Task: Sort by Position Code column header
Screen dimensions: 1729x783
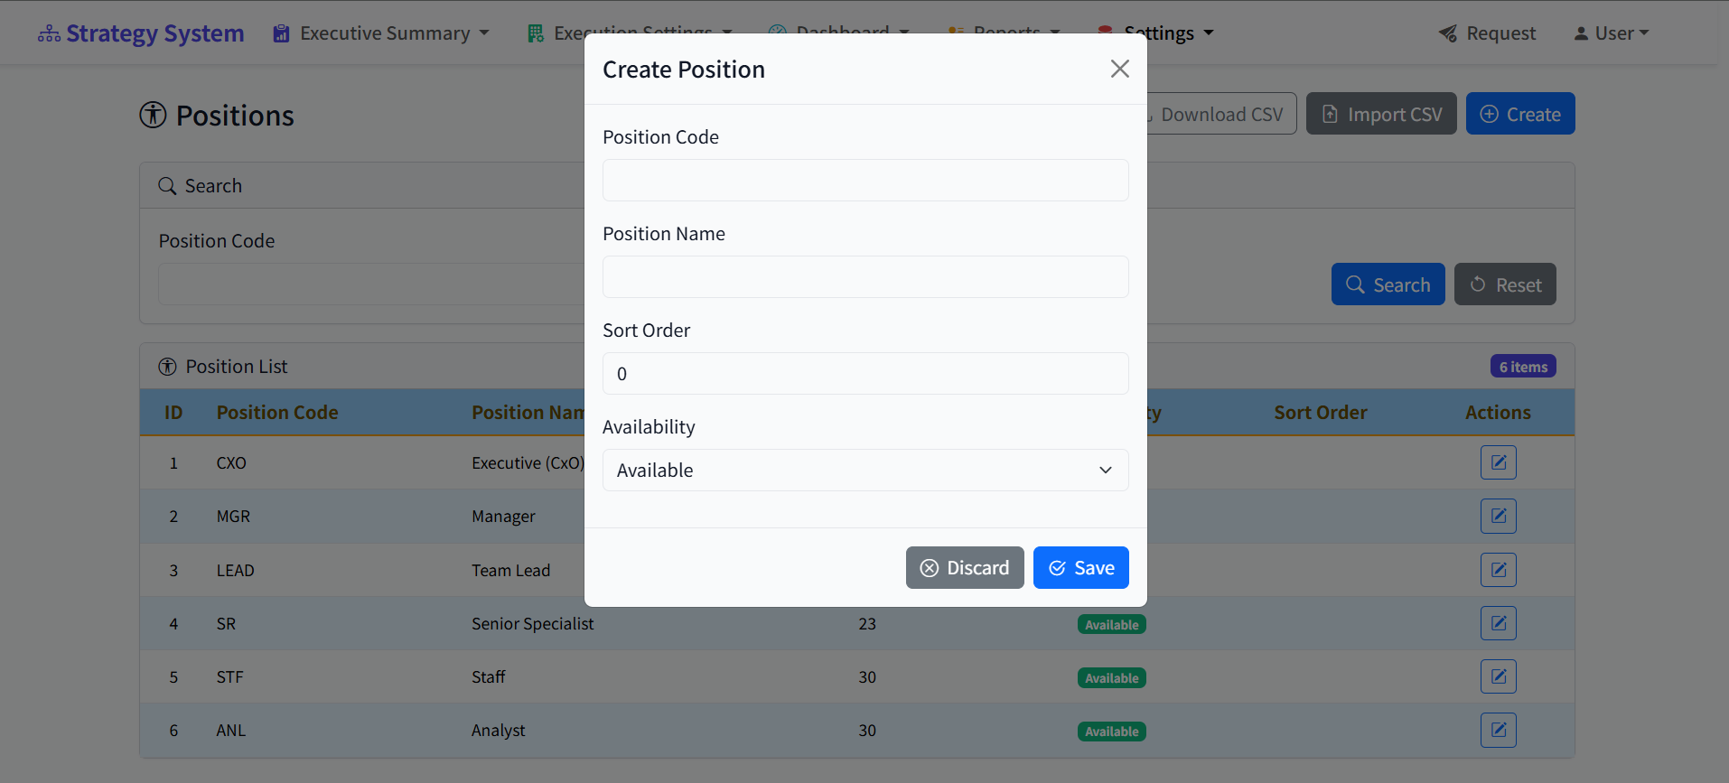Action: (277, 413)
